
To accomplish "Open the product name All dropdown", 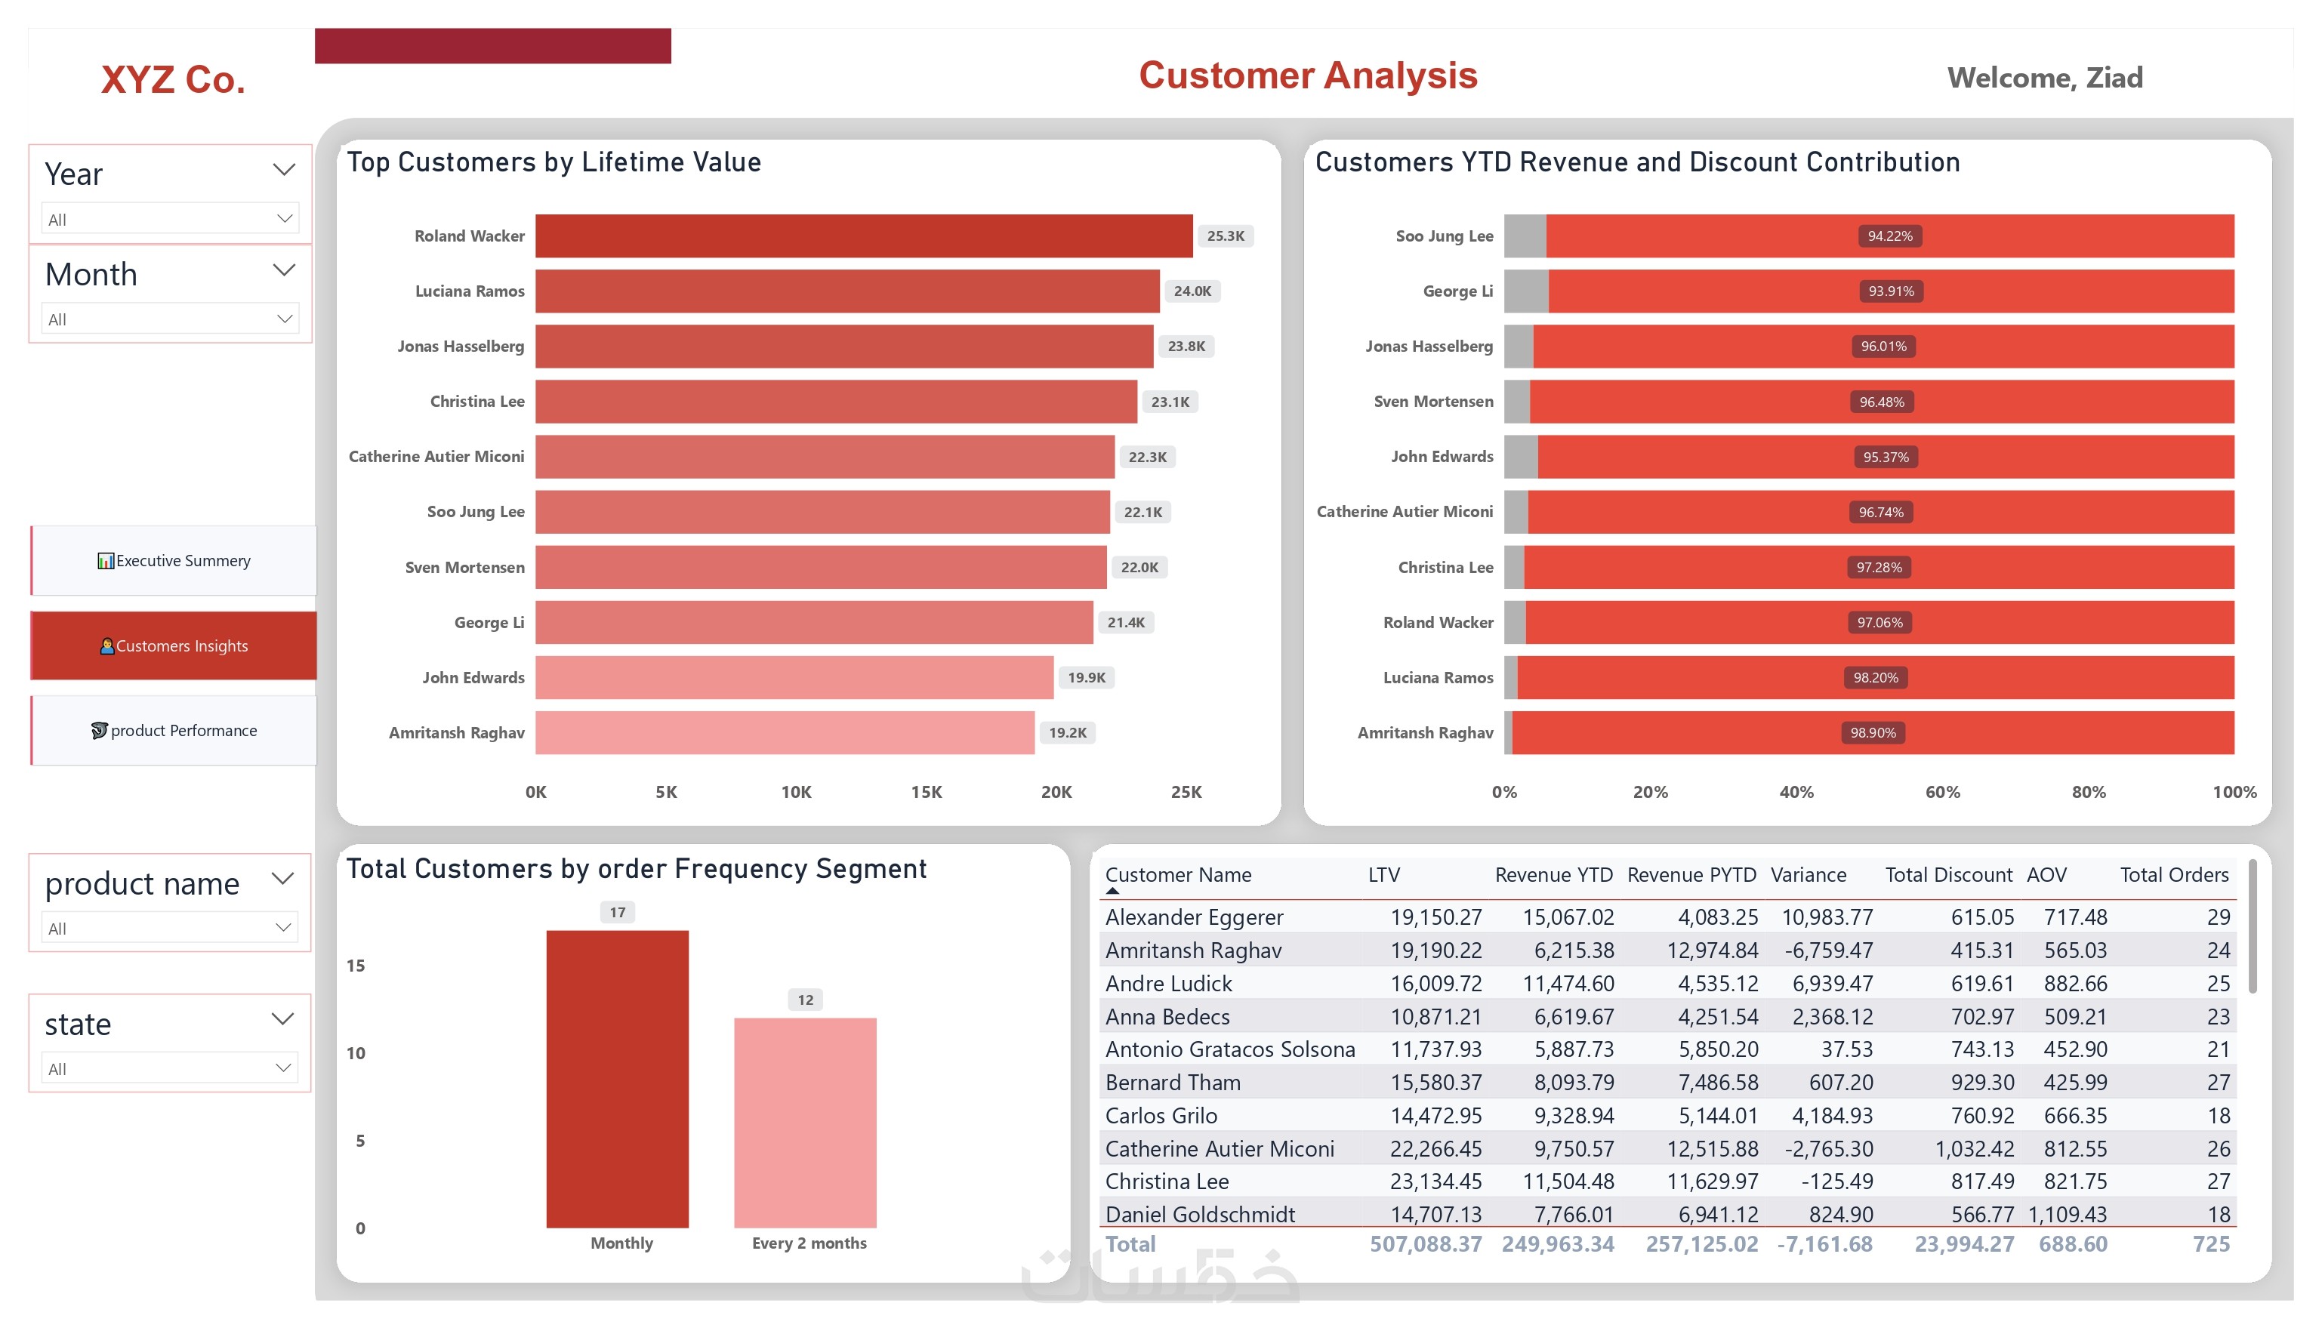I will [169, 928].
